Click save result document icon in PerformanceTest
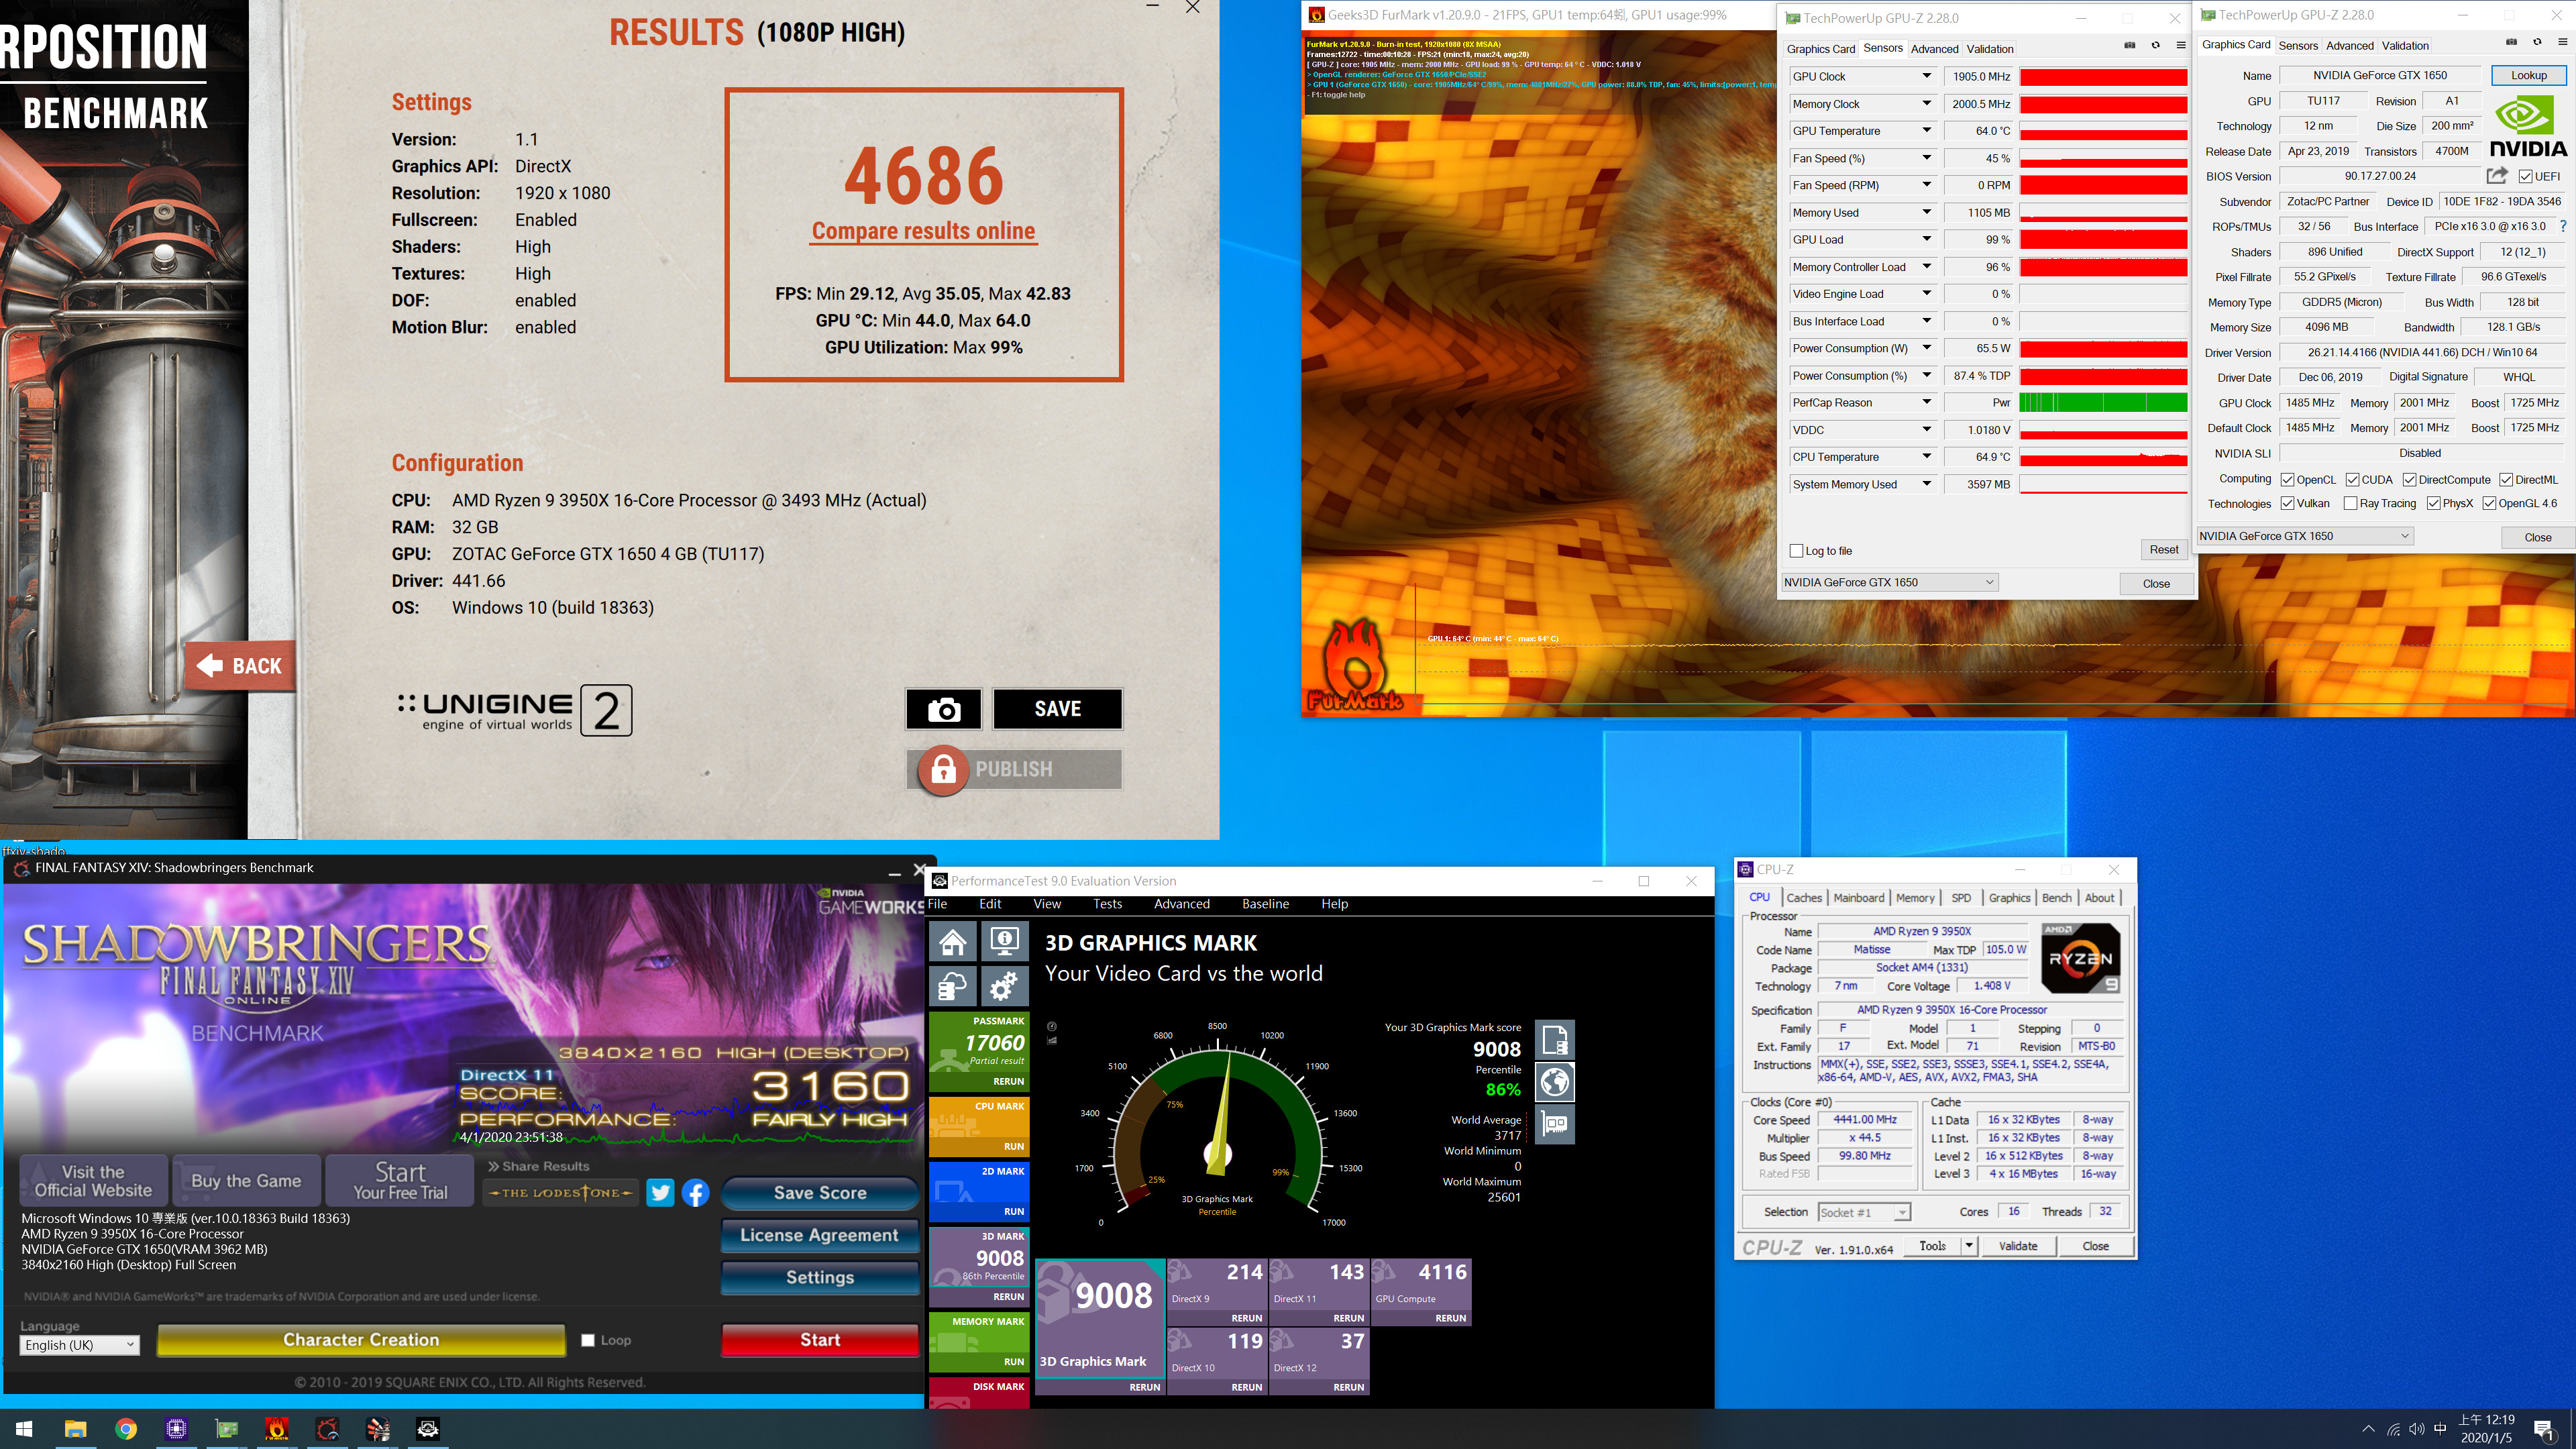Screen dimensions: 2576x1449 tap(1554, 1041)
